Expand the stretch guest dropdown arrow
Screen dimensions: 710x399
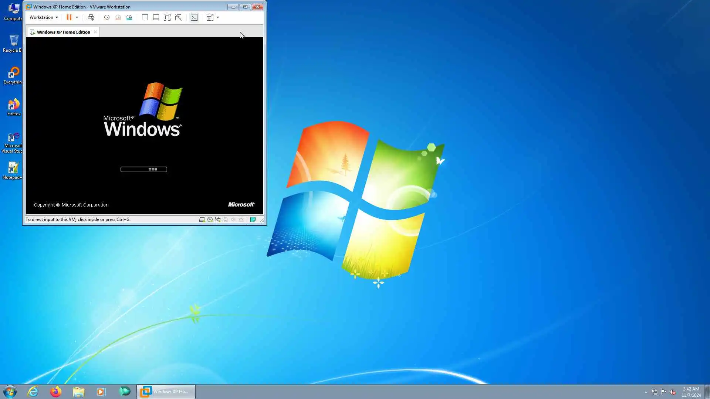pos(218,17)
